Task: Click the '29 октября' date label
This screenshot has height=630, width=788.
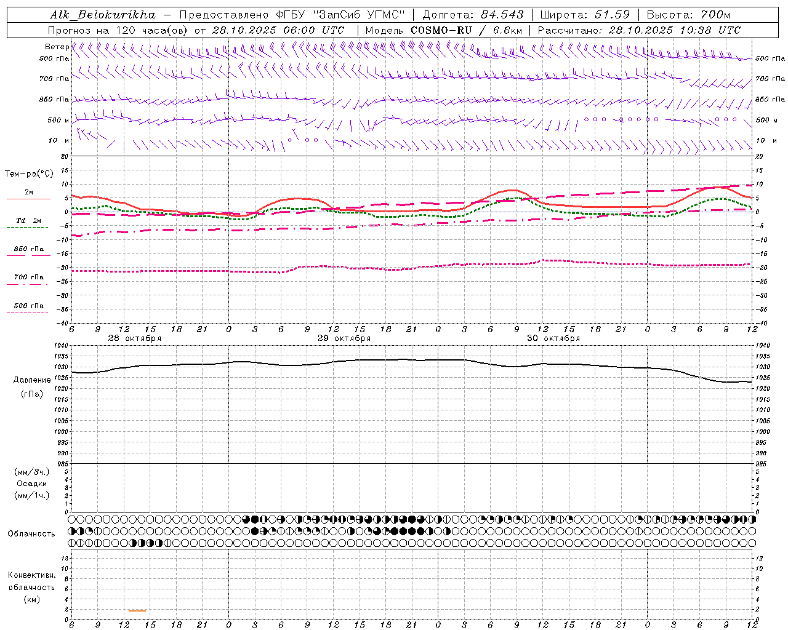Action: (344, 338)
